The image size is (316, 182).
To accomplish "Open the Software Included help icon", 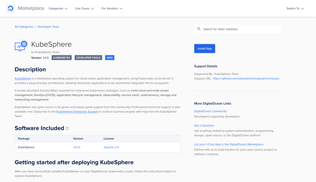I will (67, 128).
